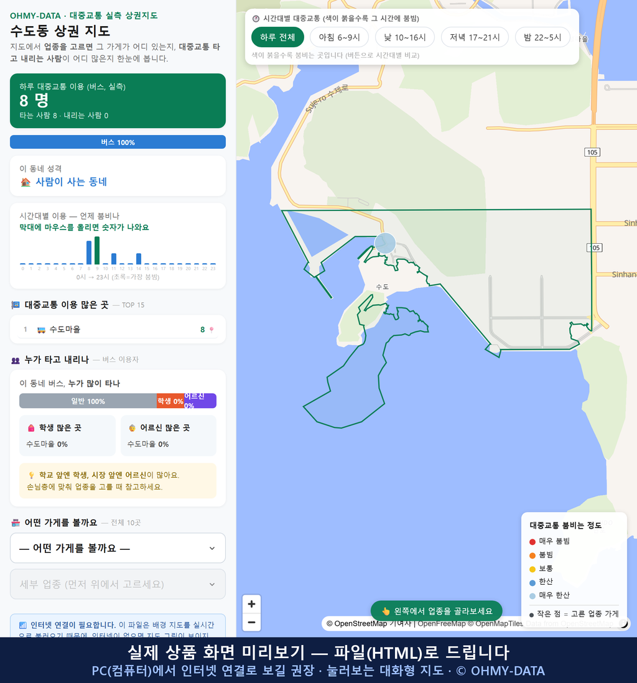Select the 하루 전체 time filter
The width and height of the screenshot is (637, 683).
(x=277, y=37)
